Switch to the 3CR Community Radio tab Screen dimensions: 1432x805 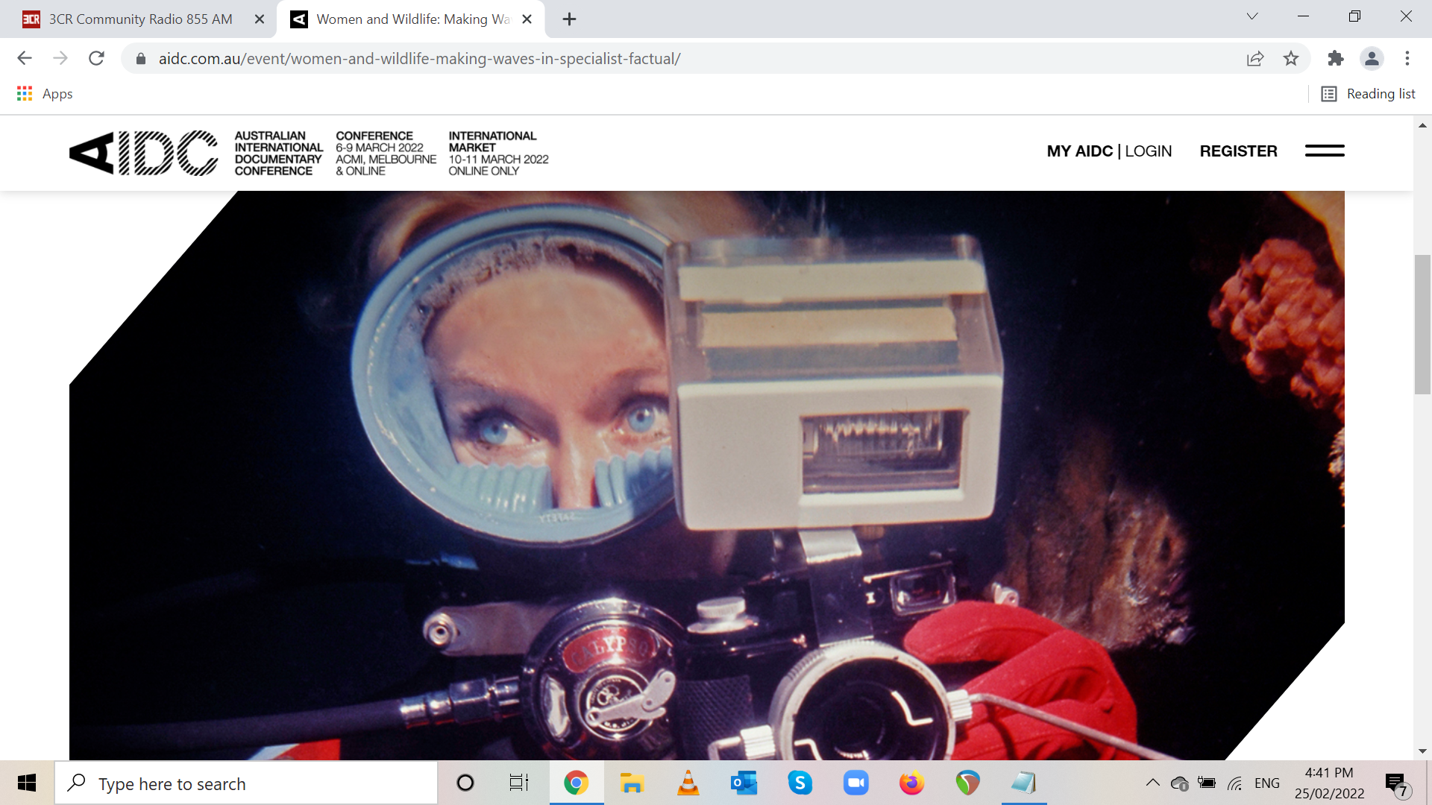(x=140, y=19)
